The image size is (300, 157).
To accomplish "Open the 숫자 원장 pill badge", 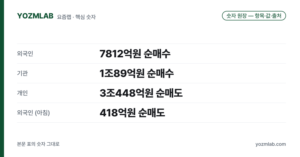I will pyautogui.click(x=254, y=16).
